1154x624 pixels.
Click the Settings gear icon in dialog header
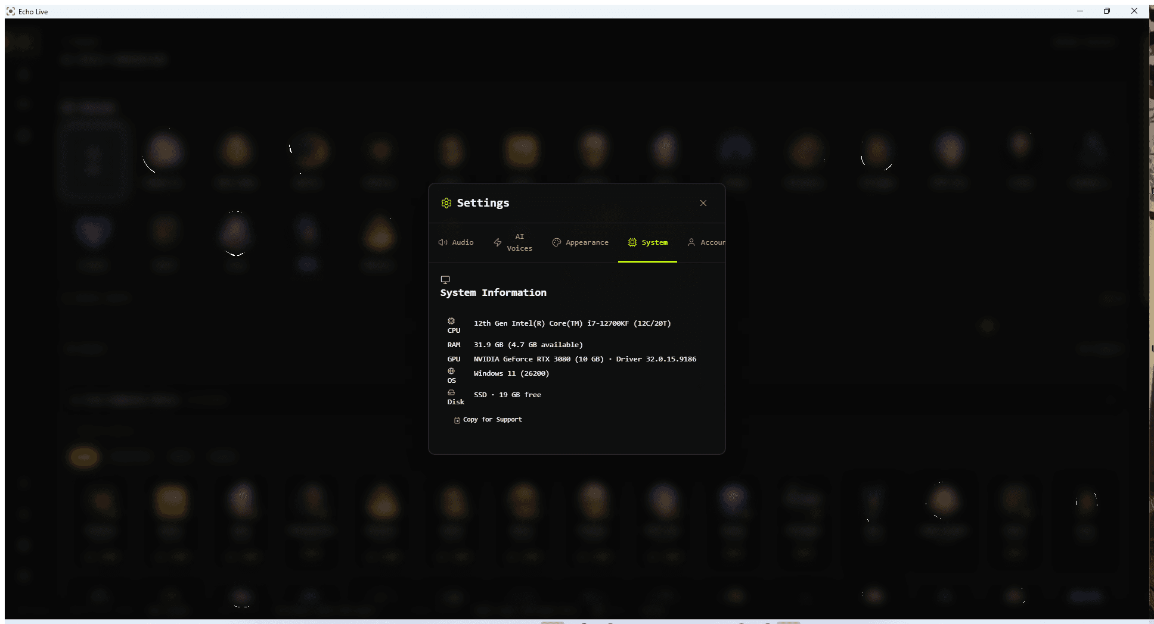click(x=446, y=203)
